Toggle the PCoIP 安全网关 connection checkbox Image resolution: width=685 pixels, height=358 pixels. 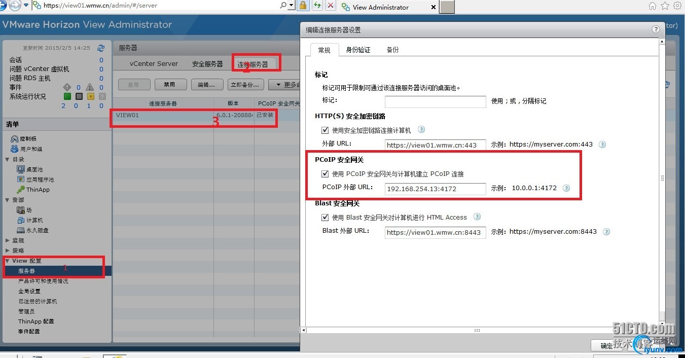325,174
